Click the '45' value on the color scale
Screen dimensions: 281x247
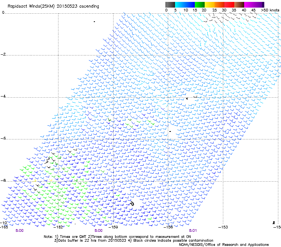coord(253,10)
